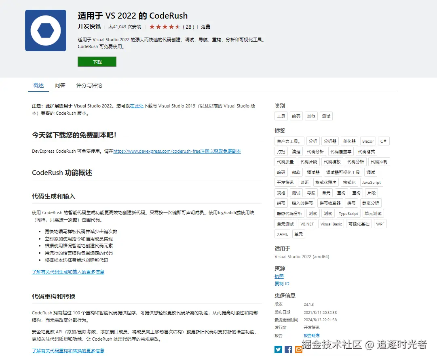Screen dimensions: 437x360
Task: Click the 静态分析 tag
Action: point(370,203)
